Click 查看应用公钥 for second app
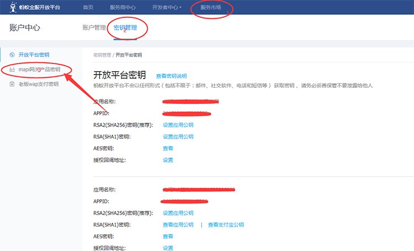 [x=178, y=225]
